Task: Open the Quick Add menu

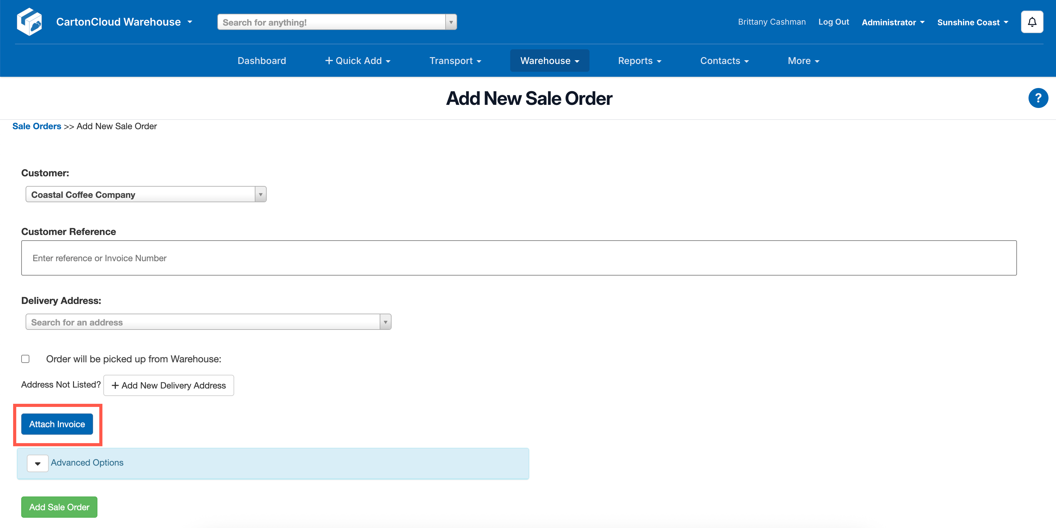Action: (358, 61)
